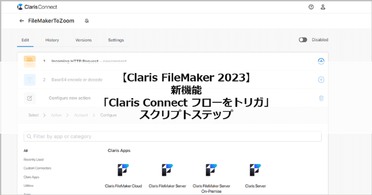
Task: Open the Versions tab
Action: click(83, 40)
